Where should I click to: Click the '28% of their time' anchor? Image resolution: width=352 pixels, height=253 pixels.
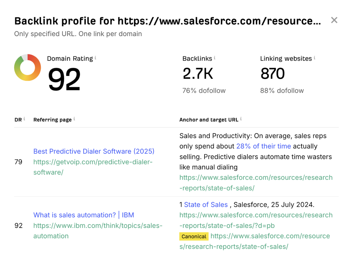click(x=264, y=146)
